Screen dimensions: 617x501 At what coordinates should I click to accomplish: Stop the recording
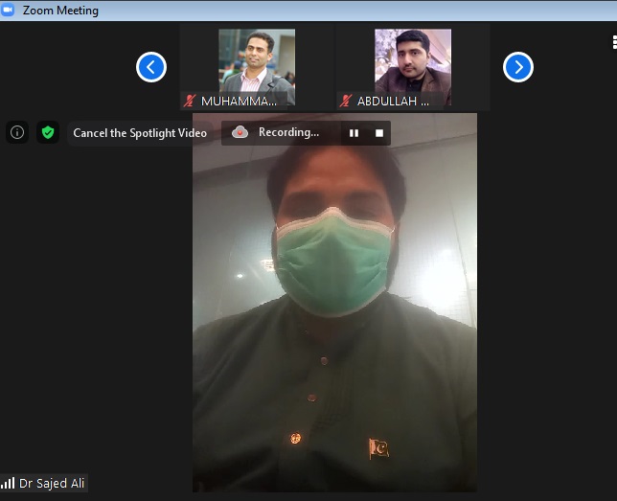(379, 133)
